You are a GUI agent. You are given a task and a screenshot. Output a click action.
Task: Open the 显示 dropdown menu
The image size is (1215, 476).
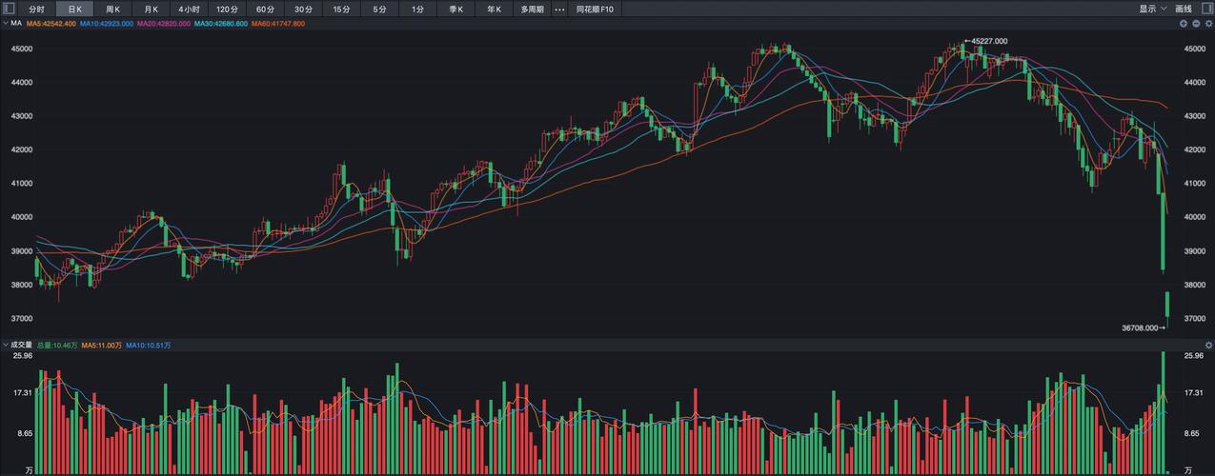1151,10
